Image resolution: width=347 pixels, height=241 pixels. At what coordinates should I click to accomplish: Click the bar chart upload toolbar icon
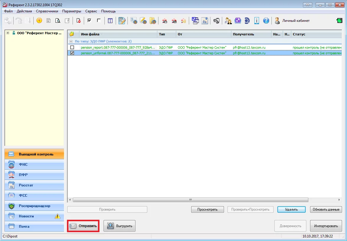click(x=205, y=21)
